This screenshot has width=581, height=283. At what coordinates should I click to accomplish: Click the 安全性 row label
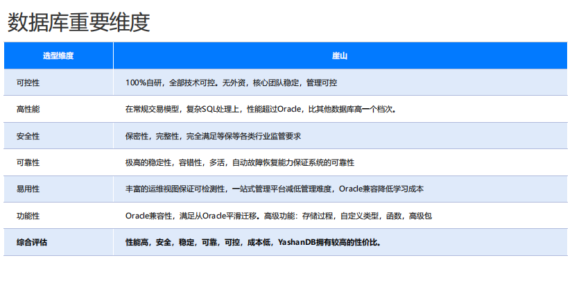(x=28, y=136)
